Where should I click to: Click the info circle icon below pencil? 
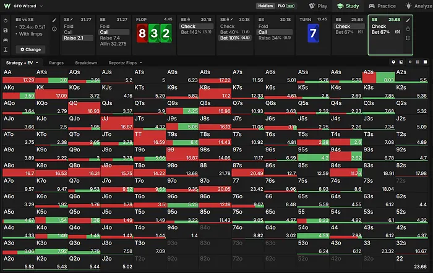click(x=54, y=28)
